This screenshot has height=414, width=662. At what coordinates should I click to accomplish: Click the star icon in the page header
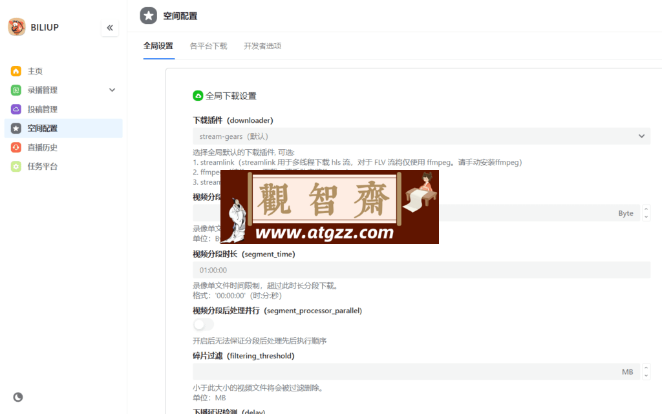(149, 16)
